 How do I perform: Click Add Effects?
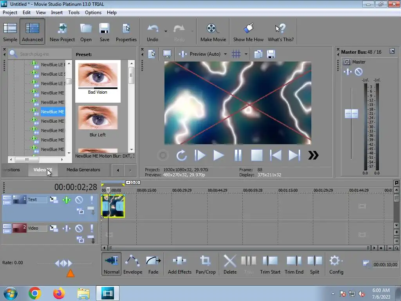pos(179,264)
